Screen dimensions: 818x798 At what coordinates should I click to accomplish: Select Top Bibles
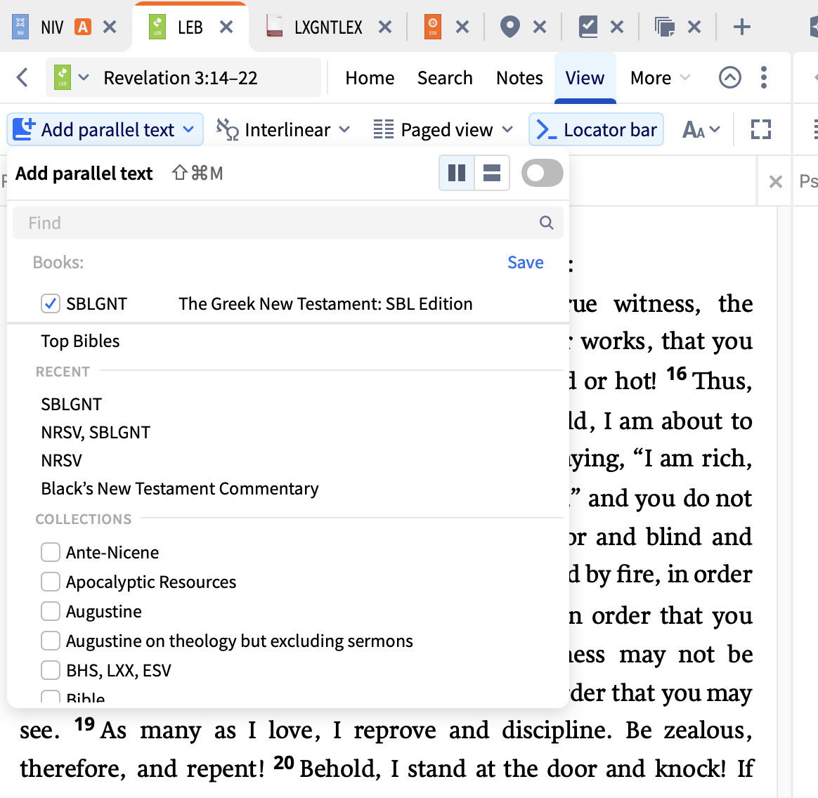80,341
